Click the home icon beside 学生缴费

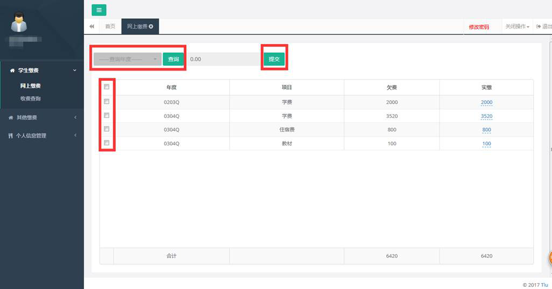tap(12, 71)
